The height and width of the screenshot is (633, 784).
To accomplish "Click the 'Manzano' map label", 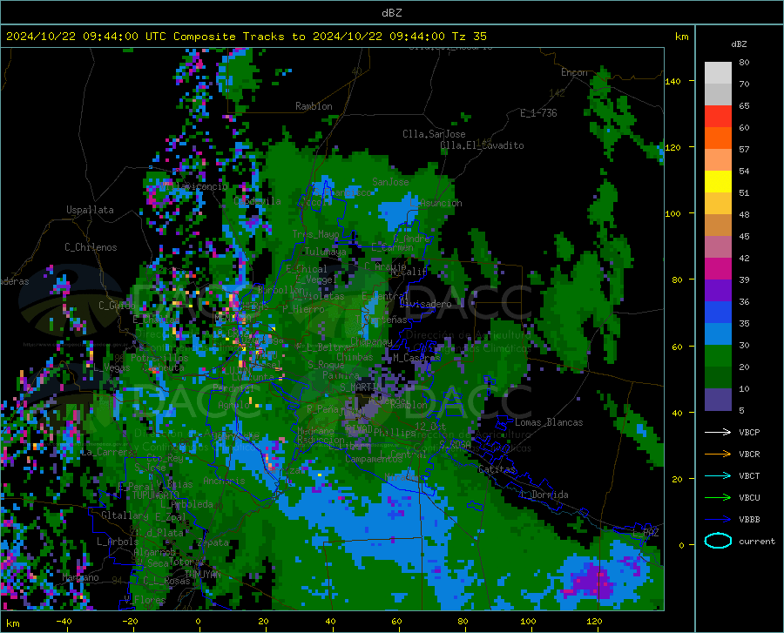I will click(80, 577).
